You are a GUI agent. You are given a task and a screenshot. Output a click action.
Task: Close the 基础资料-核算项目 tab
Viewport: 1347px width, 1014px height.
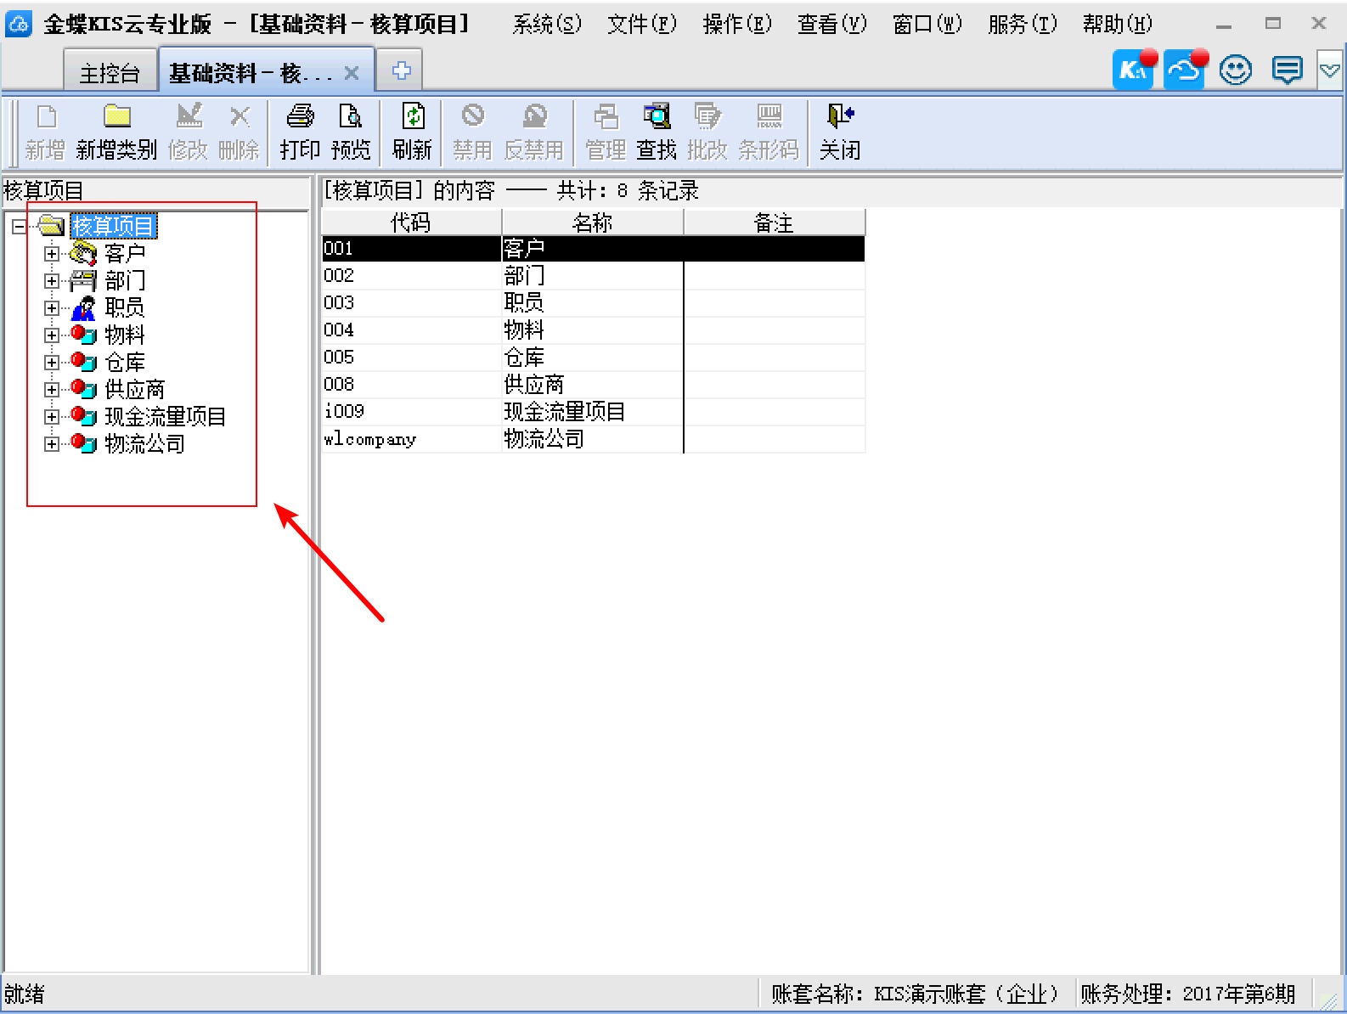pyautogui.click(x=352, y=74)
